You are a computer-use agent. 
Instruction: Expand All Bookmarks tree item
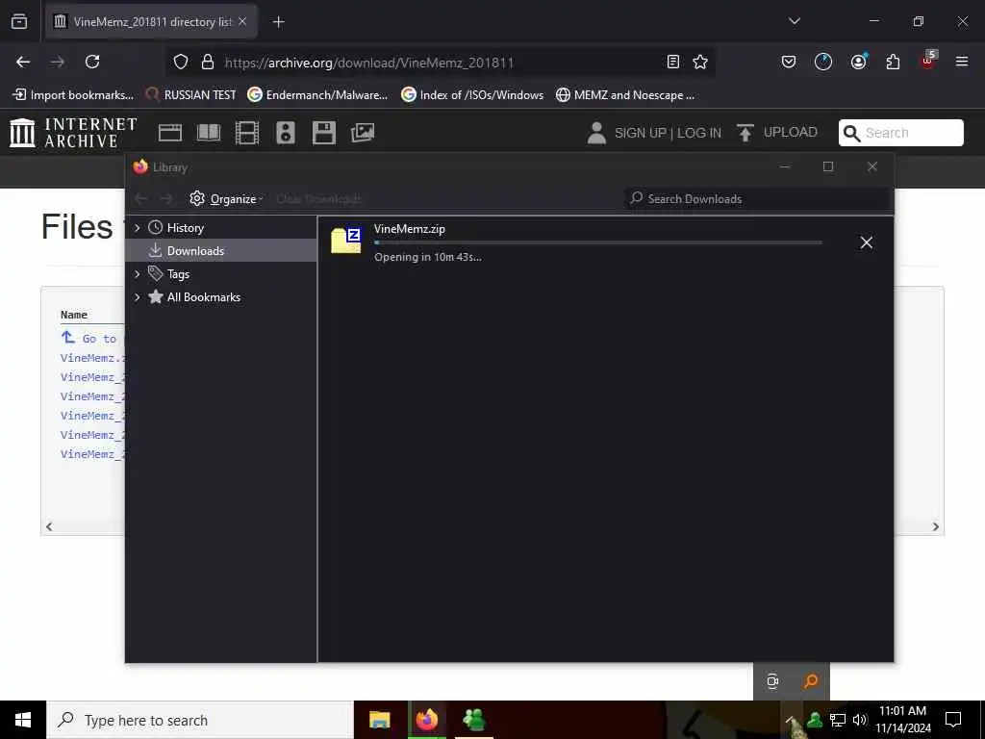(137, 296)
